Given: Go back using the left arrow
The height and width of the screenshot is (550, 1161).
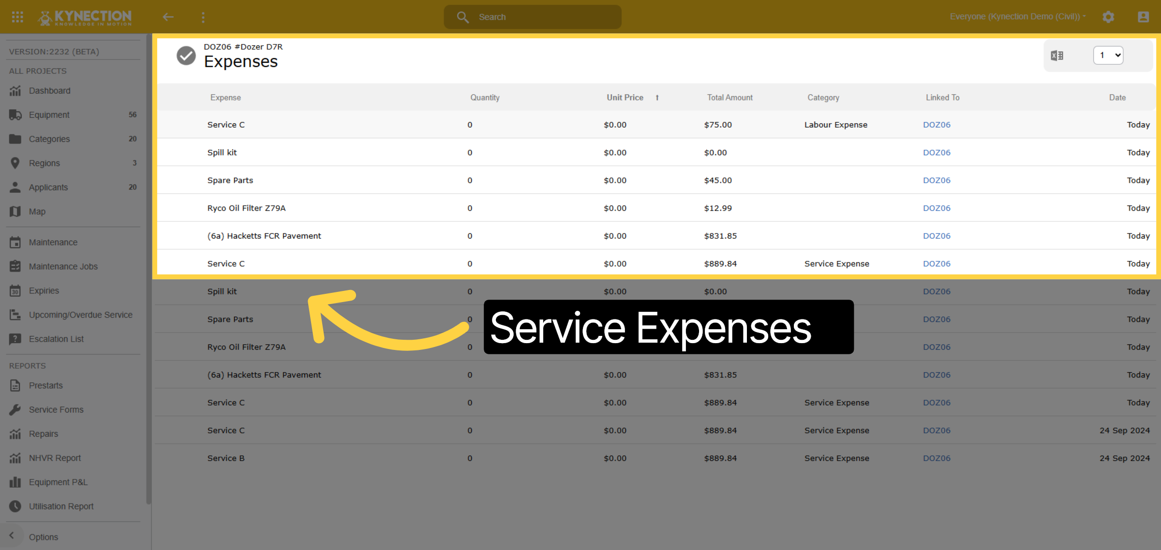Looking at the screenshot, I should click(x=168, y=17).
